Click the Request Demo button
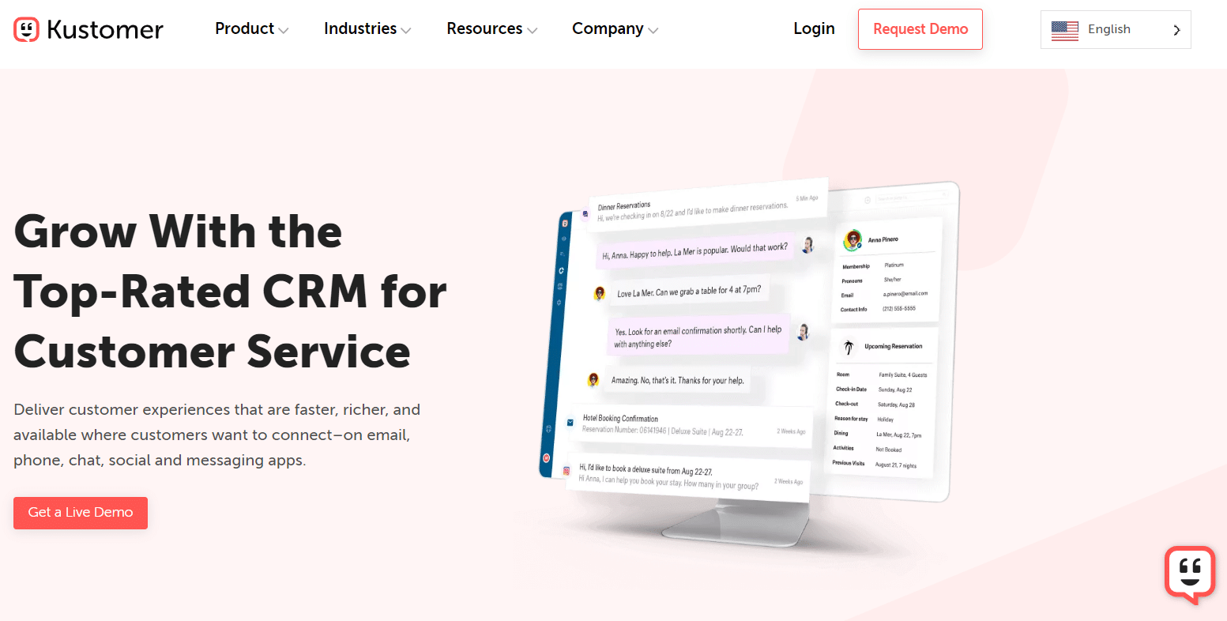 920,29
